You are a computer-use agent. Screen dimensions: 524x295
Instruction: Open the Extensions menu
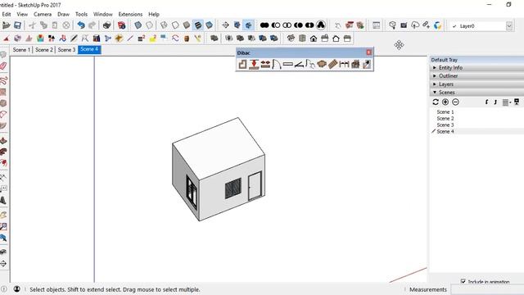click(x=130, y=14)
